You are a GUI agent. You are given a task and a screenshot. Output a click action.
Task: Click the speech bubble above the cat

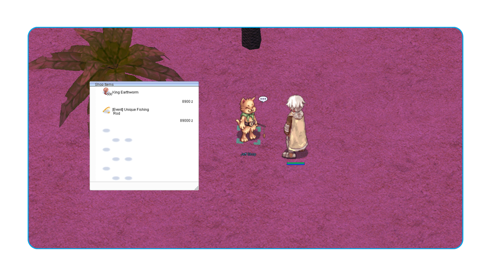pos(263,99)
